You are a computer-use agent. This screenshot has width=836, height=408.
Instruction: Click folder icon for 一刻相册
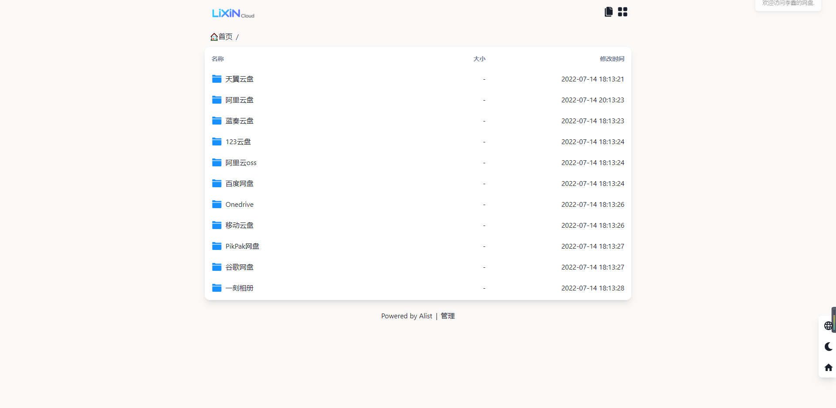pyautogui.click(x=217, y=288)
